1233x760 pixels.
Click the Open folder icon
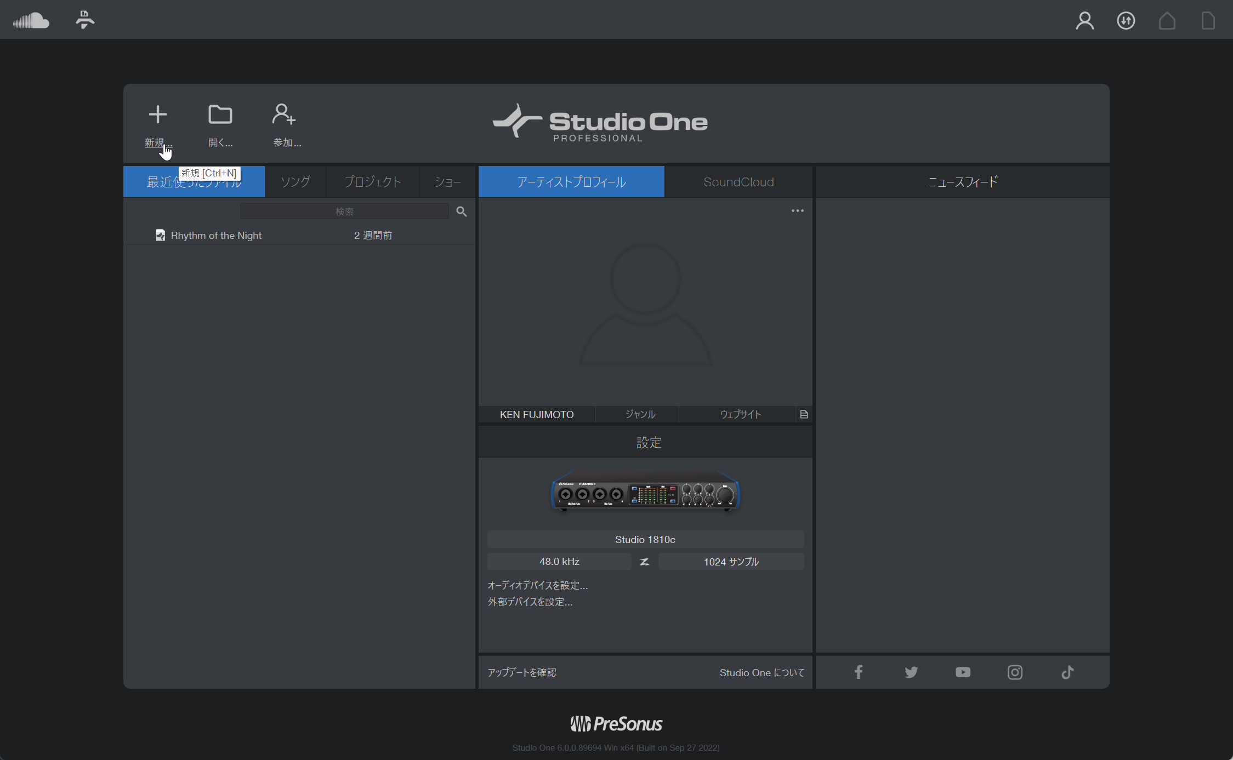(x=220, y=115)
